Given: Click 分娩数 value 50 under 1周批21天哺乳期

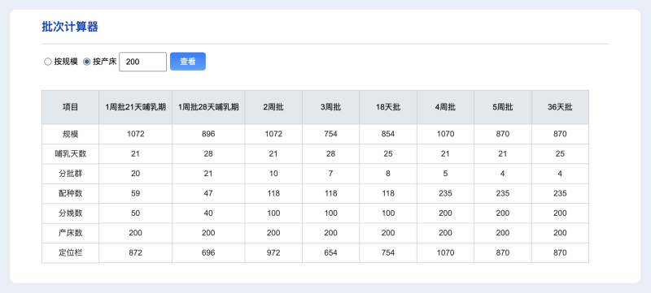Looking at the screenshot, I should (x=135, y=213).
